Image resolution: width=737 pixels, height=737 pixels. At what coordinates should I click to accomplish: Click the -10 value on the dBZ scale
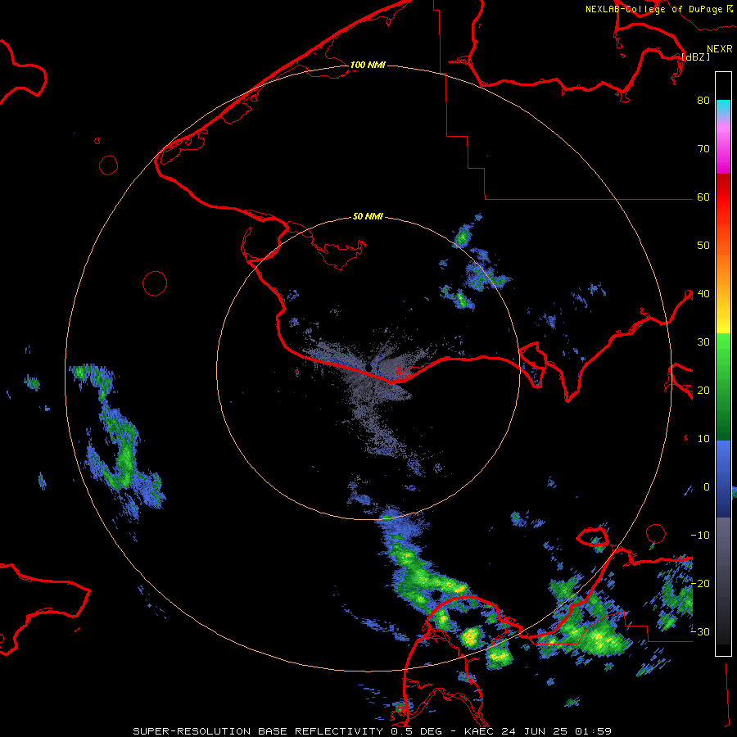700,536
